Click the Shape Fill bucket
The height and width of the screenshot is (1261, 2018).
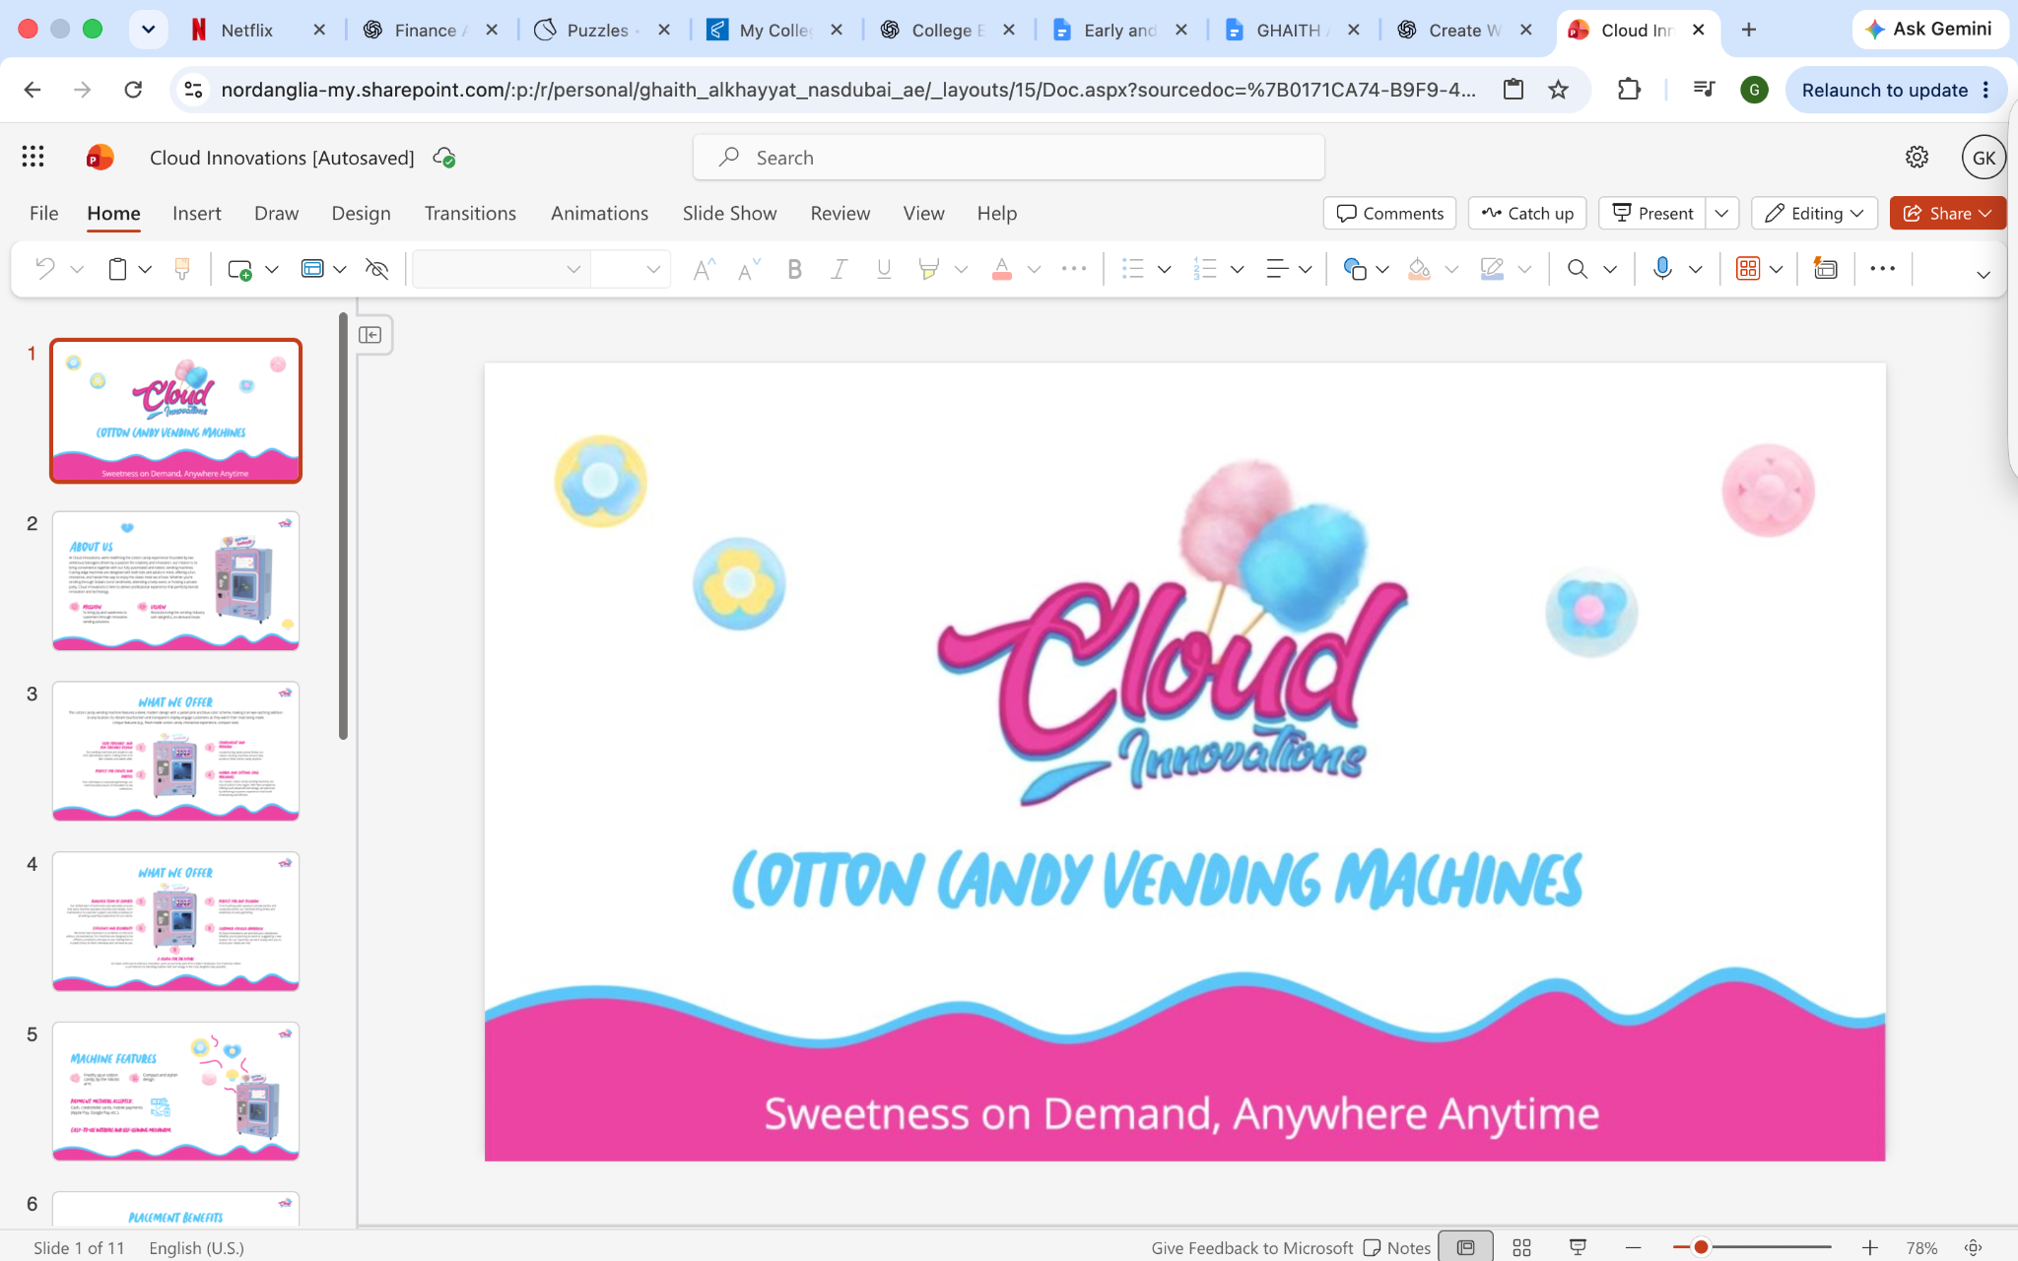click(x=1419, y=269)
